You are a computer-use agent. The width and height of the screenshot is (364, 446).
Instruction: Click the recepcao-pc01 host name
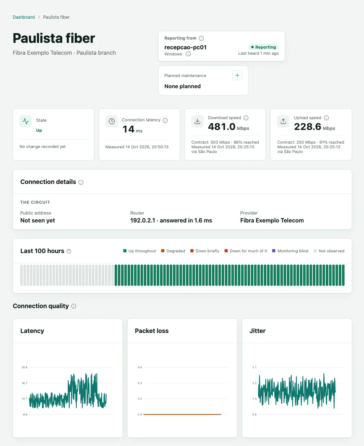coord(185,47)
